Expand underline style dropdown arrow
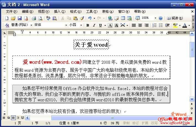The width and height of the screenshot is (196, 127). click(105, 25)
